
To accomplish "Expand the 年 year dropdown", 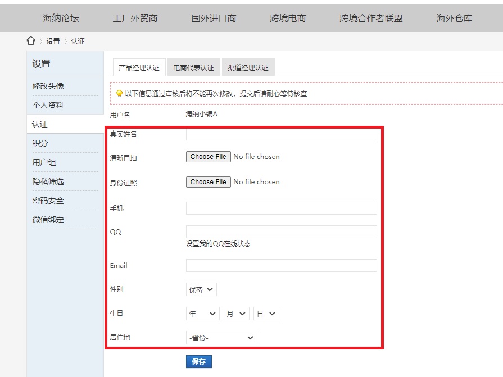I will pos(202,314).
